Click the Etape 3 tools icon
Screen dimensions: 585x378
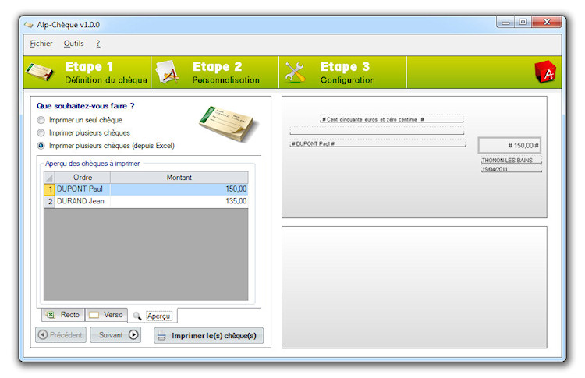click(295, 72)
